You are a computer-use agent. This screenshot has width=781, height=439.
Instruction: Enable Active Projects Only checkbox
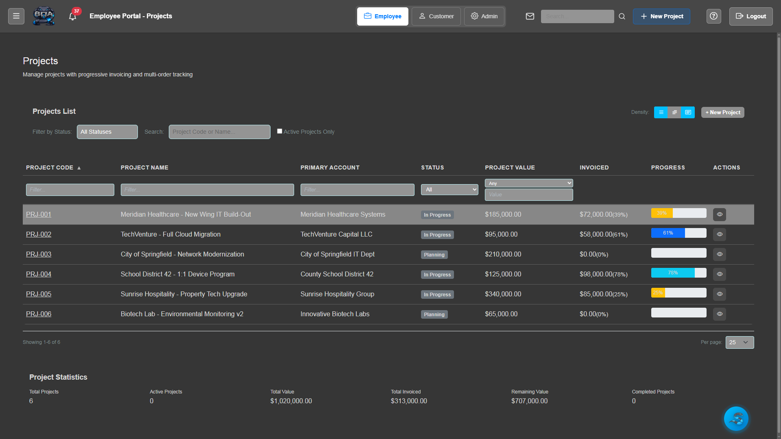point(279,131)
